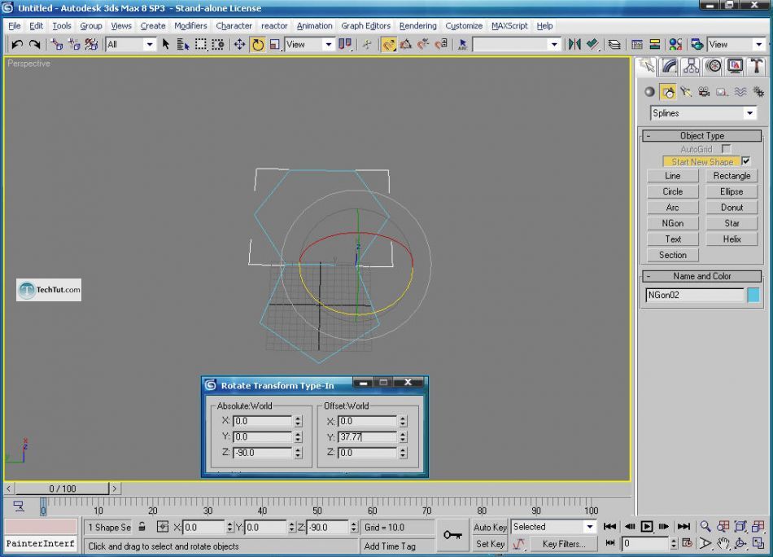Screen dimensions: 773x557
Task: Enable the AutoGrid checkbox
Action: (x=726, y=148)
